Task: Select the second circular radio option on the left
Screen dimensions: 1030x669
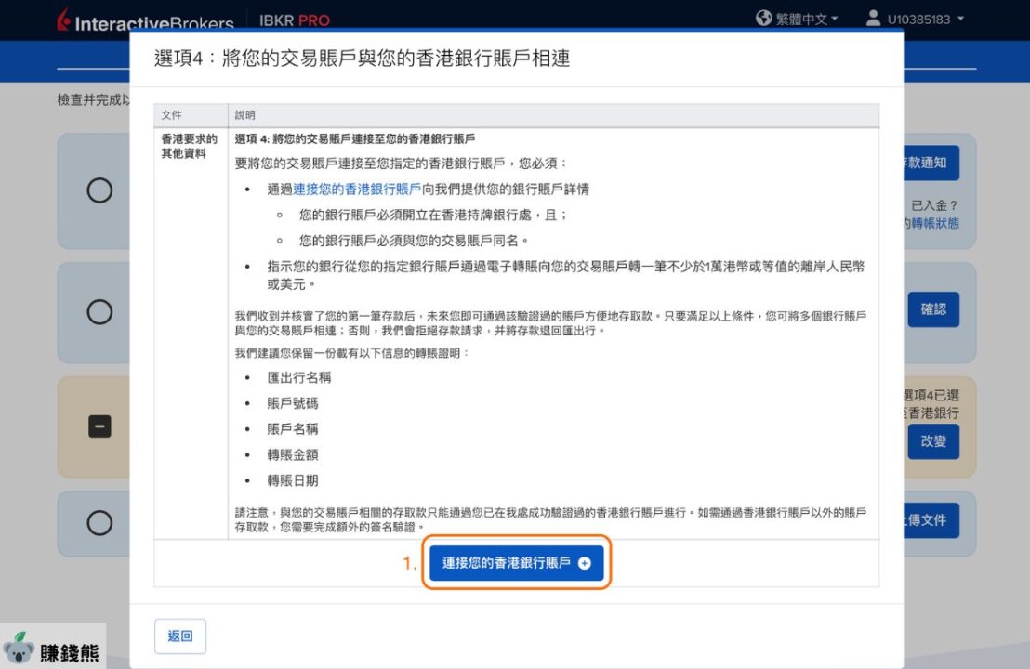Action: (x=99, y=312)
